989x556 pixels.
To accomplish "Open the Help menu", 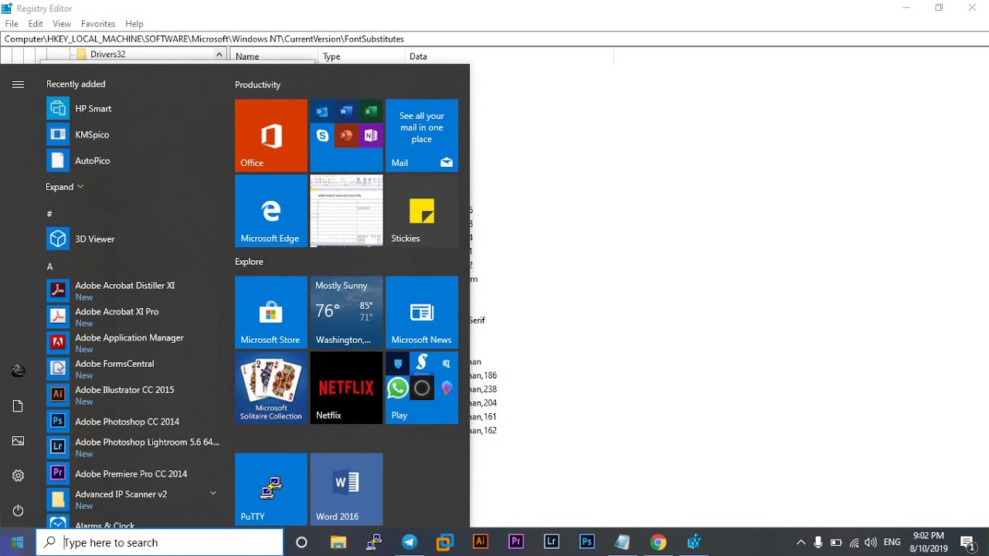I will coord(134,24).
